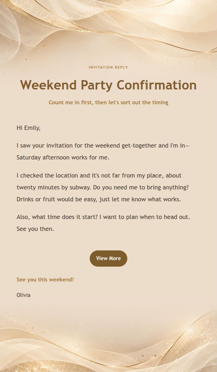Click the "I saw your invitation" line
This screenshot has width=217, height=372.
click(103, 146)
